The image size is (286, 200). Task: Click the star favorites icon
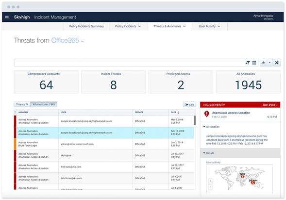[263, 63]
